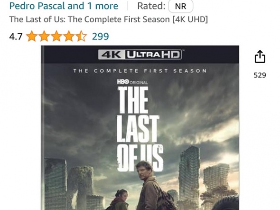280x210 pixels.
Task: Tap the 529 share count
Action: pos(260,75)
